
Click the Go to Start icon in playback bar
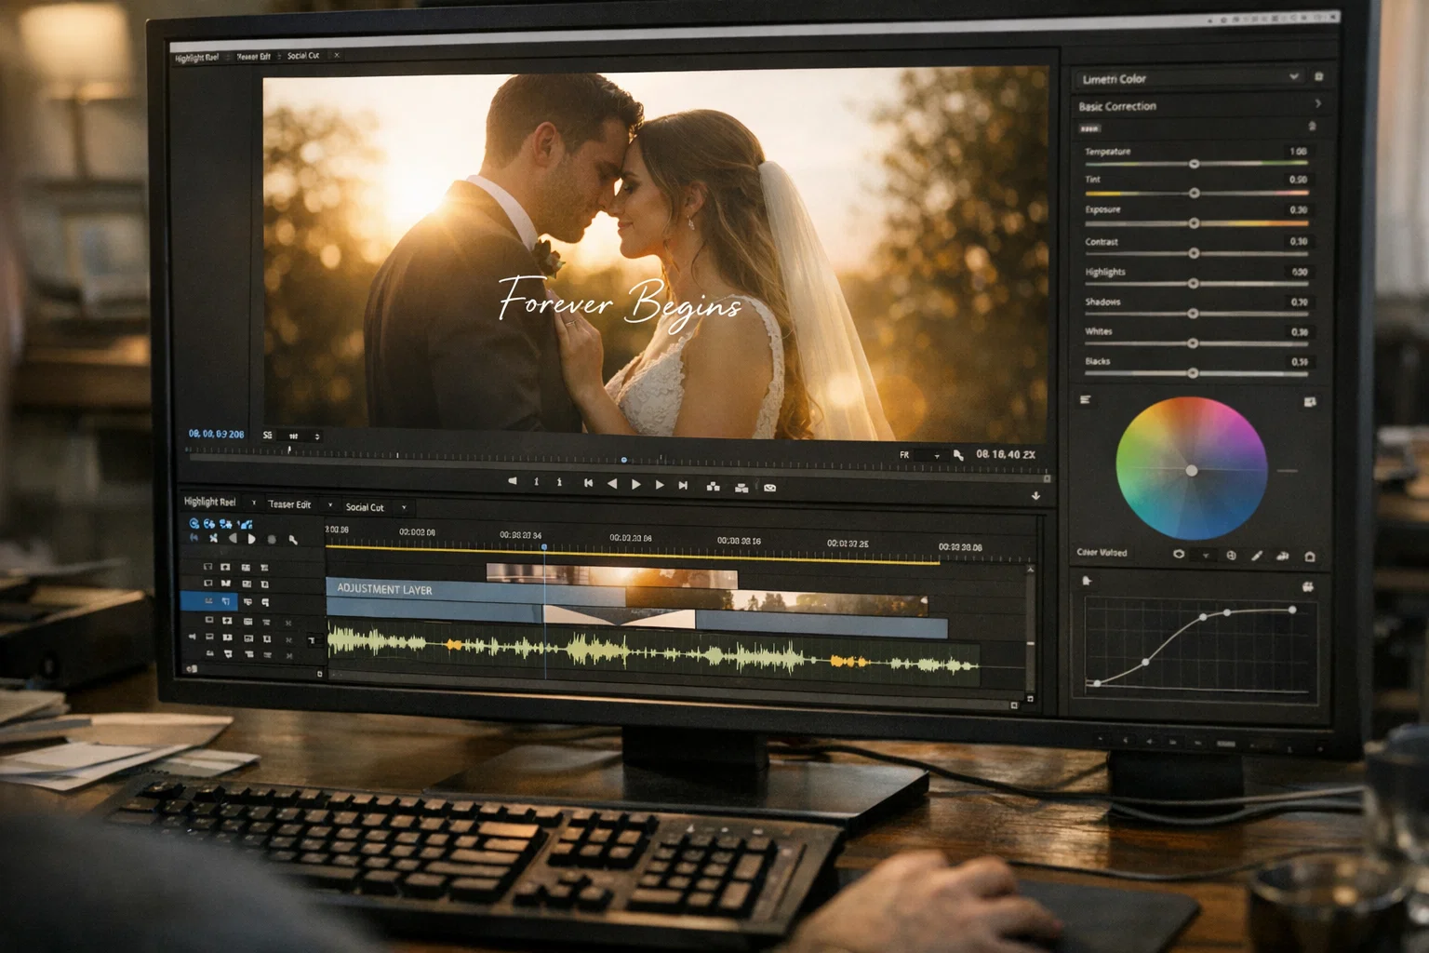coord(588,484)
